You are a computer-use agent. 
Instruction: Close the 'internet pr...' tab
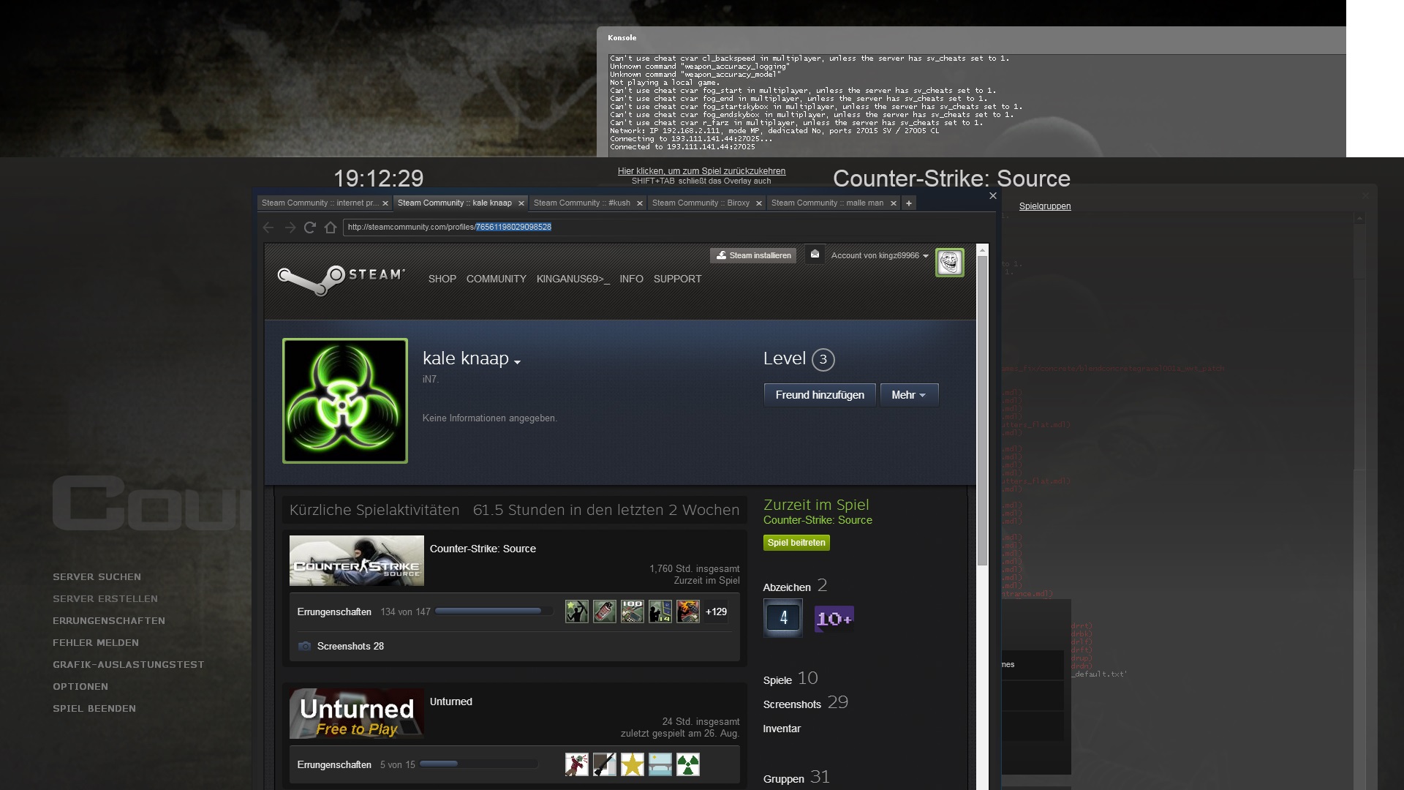(x=385, y=203)
